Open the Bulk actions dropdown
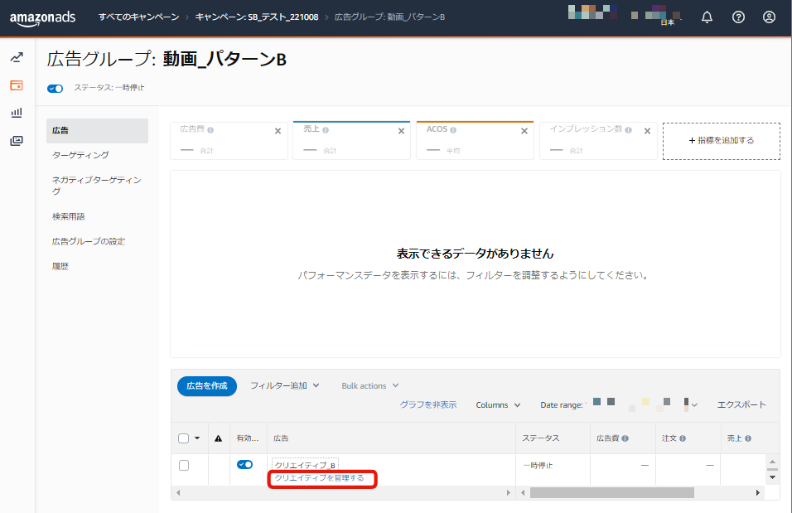Viewport: 792px width, 513px height. (x=369, y=386)
